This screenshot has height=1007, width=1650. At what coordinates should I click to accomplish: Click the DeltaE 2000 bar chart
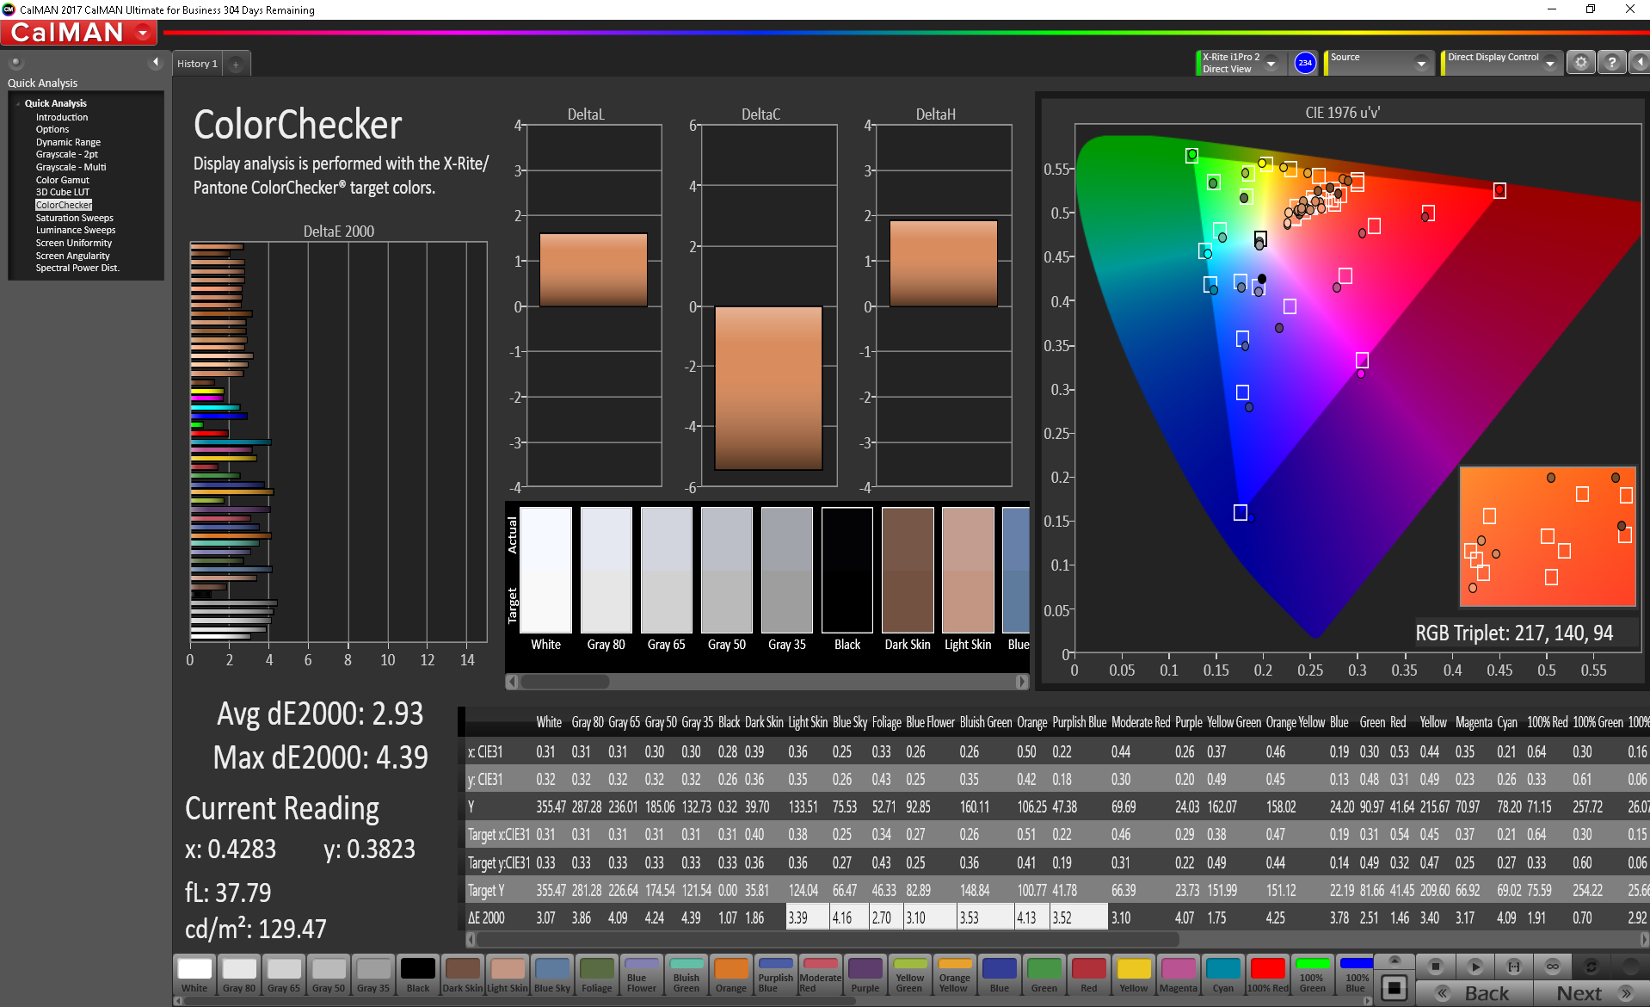pyautogui.click(x=338, y=441)
